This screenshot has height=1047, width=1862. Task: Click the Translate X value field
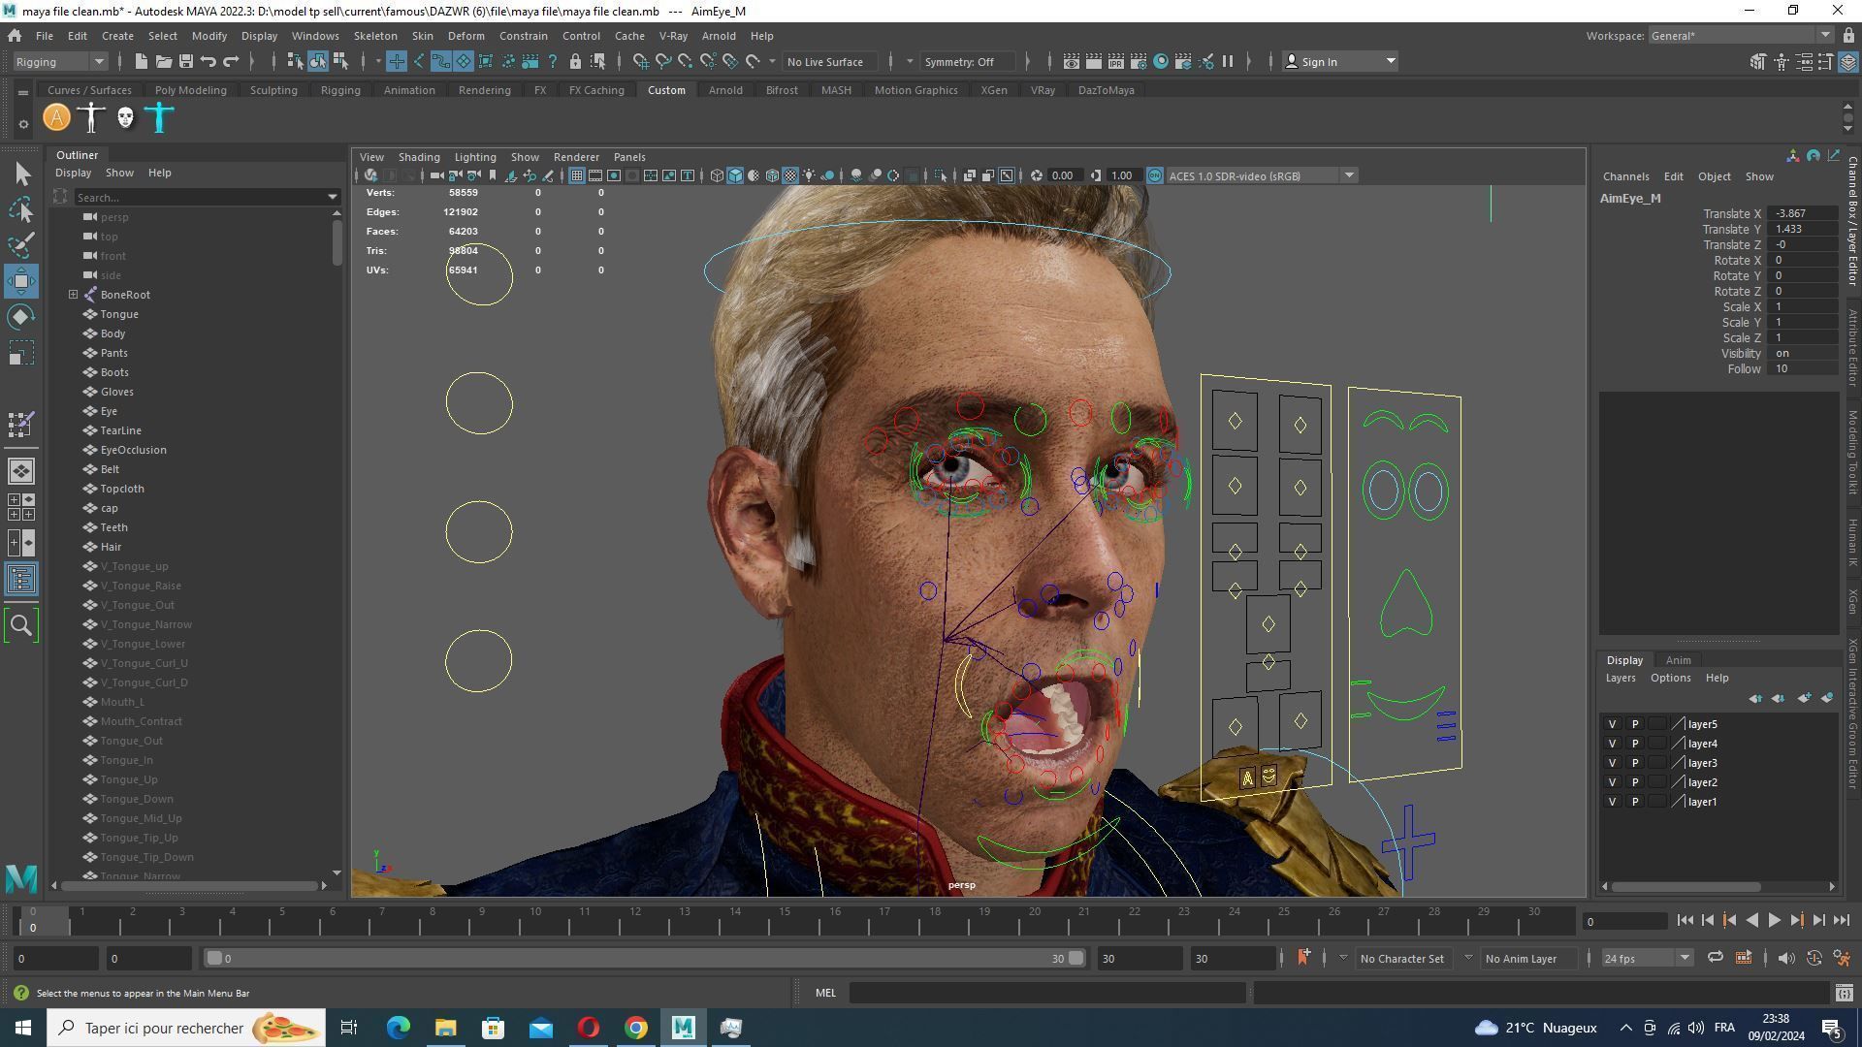point(1801,213)
